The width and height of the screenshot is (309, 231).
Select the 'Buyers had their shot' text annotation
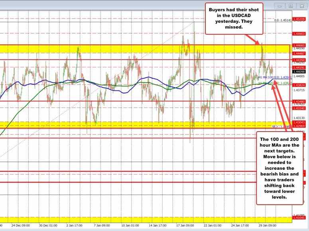[x=234, y=18]
